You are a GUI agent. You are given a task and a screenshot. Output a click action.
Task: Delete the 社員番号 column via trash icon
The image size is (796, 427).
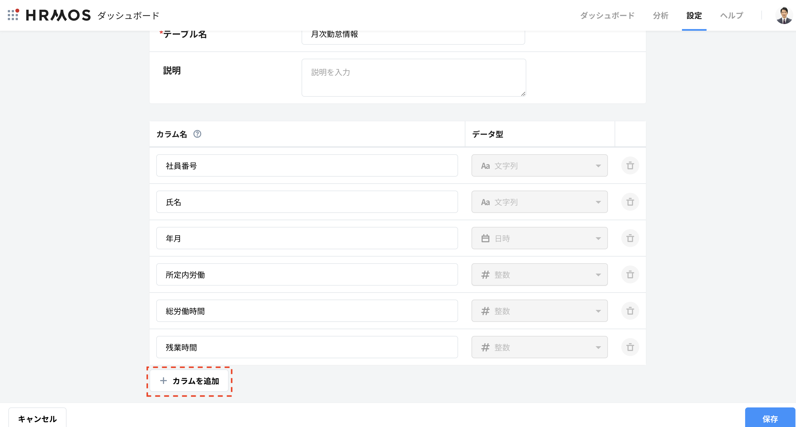click(630, 166)
